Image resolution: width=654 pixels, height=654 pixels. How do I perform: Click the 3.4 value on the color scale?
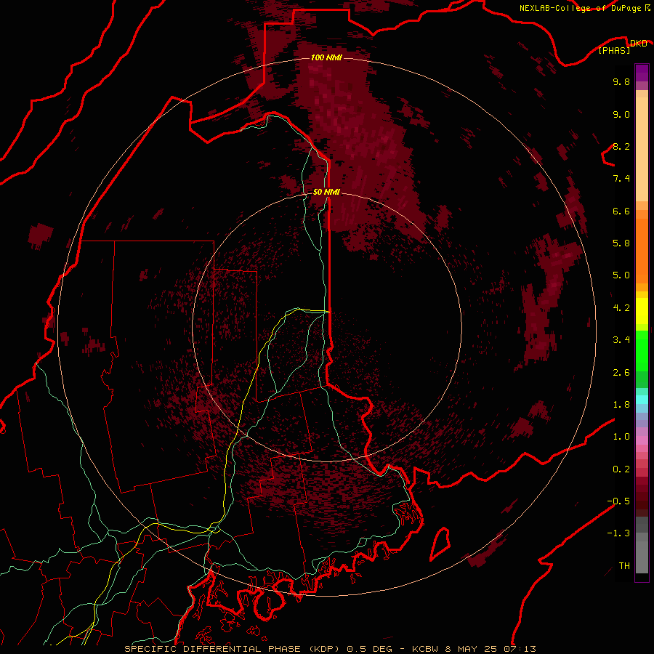pos(621,340)
